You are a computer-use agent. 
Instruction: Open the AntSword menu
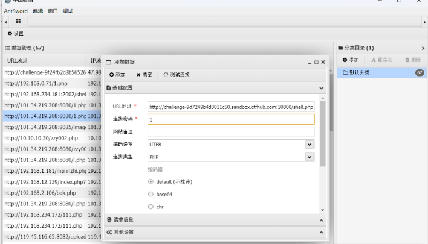[x=16, y=11]
